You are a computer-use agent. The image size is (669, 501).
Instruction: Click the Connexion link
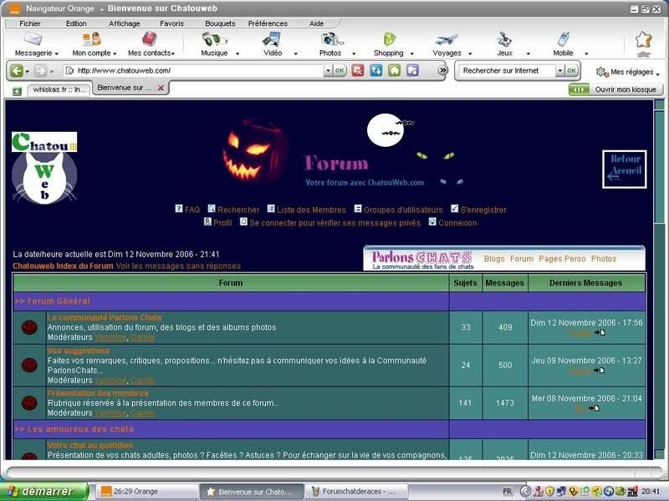457,223
